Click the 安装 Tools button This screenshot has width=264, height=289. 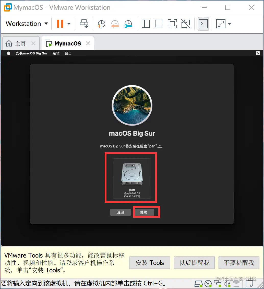pyautogui.click(x=150, y=263)
